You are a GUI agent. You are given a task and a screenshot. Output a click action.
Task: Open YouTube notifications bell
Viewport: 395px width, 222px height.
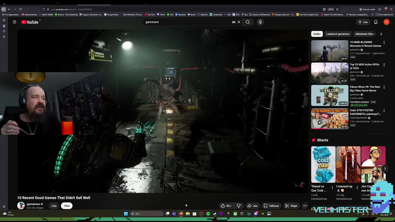pyautogui.click(x=376, y=22)
